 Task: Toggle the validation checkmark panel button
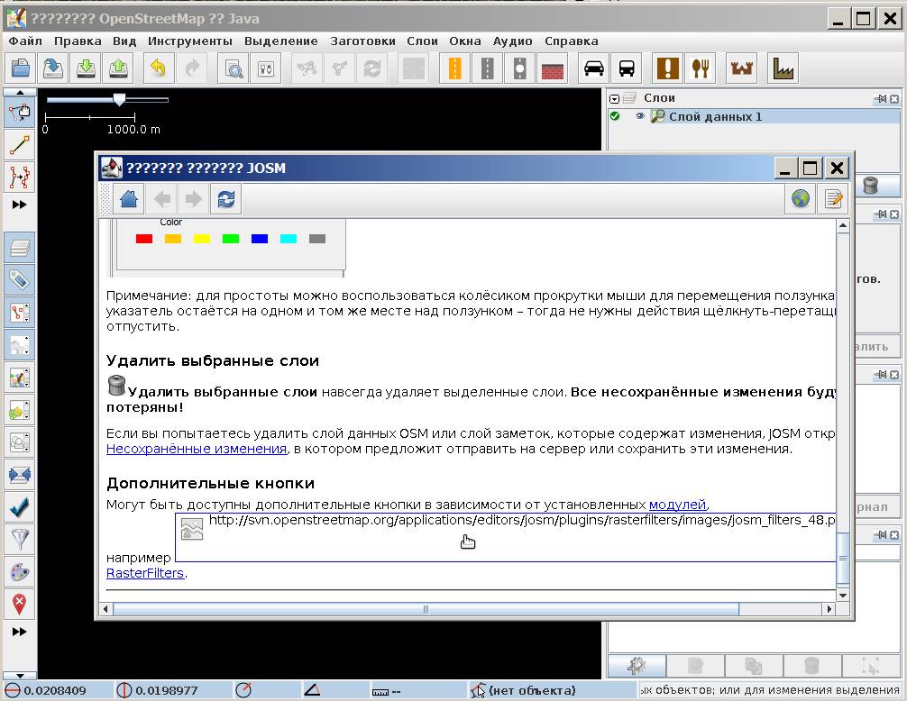[19, 506]
